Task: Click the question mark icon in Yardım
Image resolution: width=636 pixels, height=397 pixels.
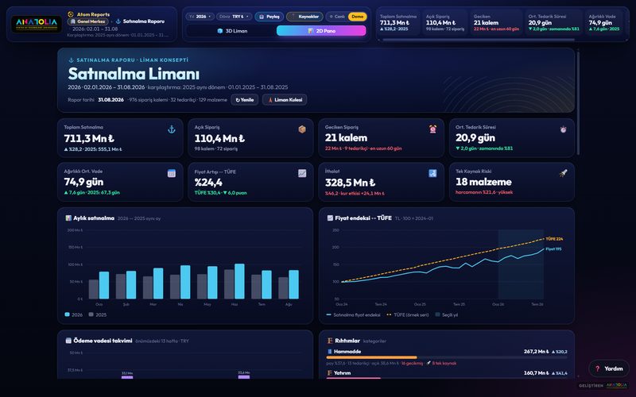Action: point(597,368)
